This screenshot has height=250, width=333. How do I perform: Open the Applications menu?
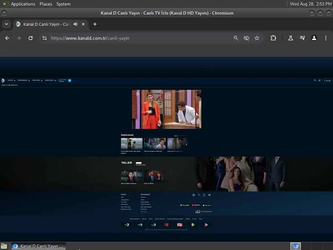point(23,4)
